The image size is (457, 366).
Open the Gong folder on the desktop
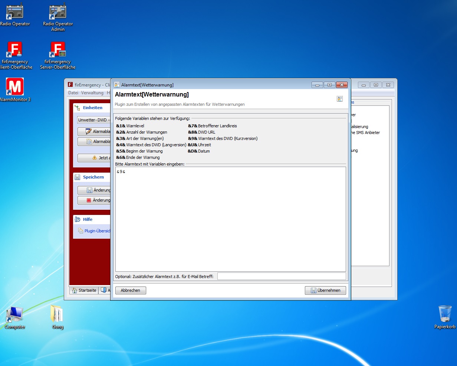[57, 314]
